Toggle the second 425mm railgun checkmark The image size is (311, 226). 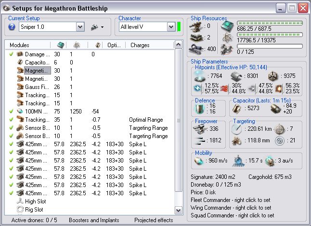point(11,152)
